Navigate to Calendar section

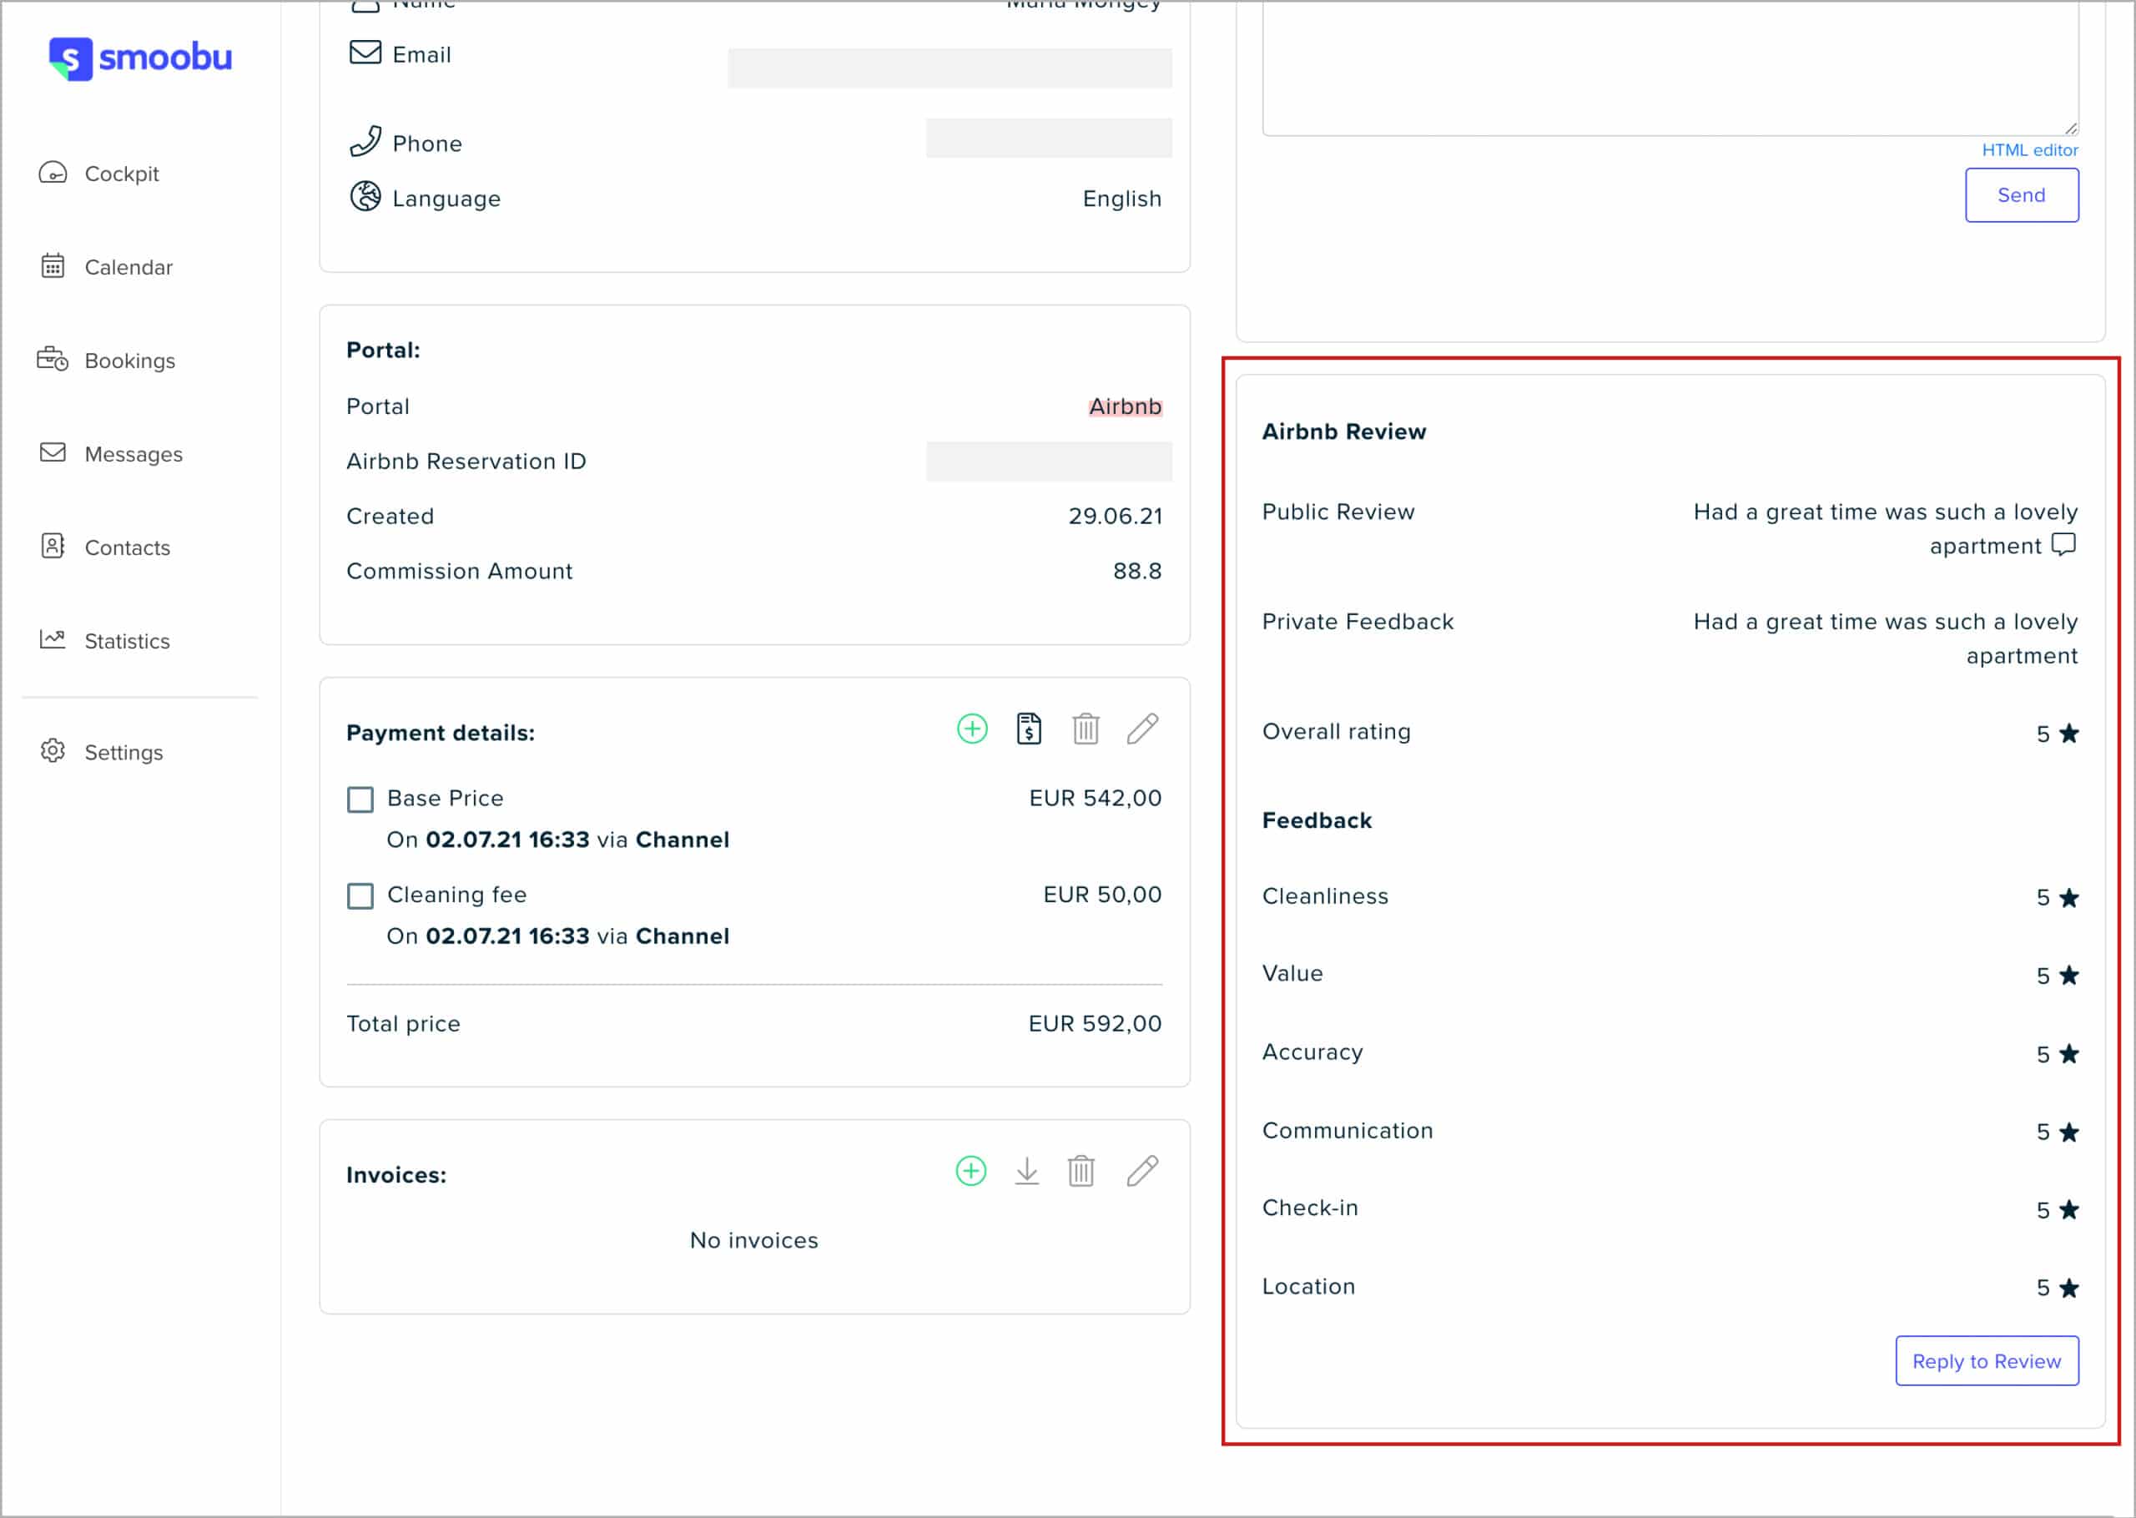(128, 266)
